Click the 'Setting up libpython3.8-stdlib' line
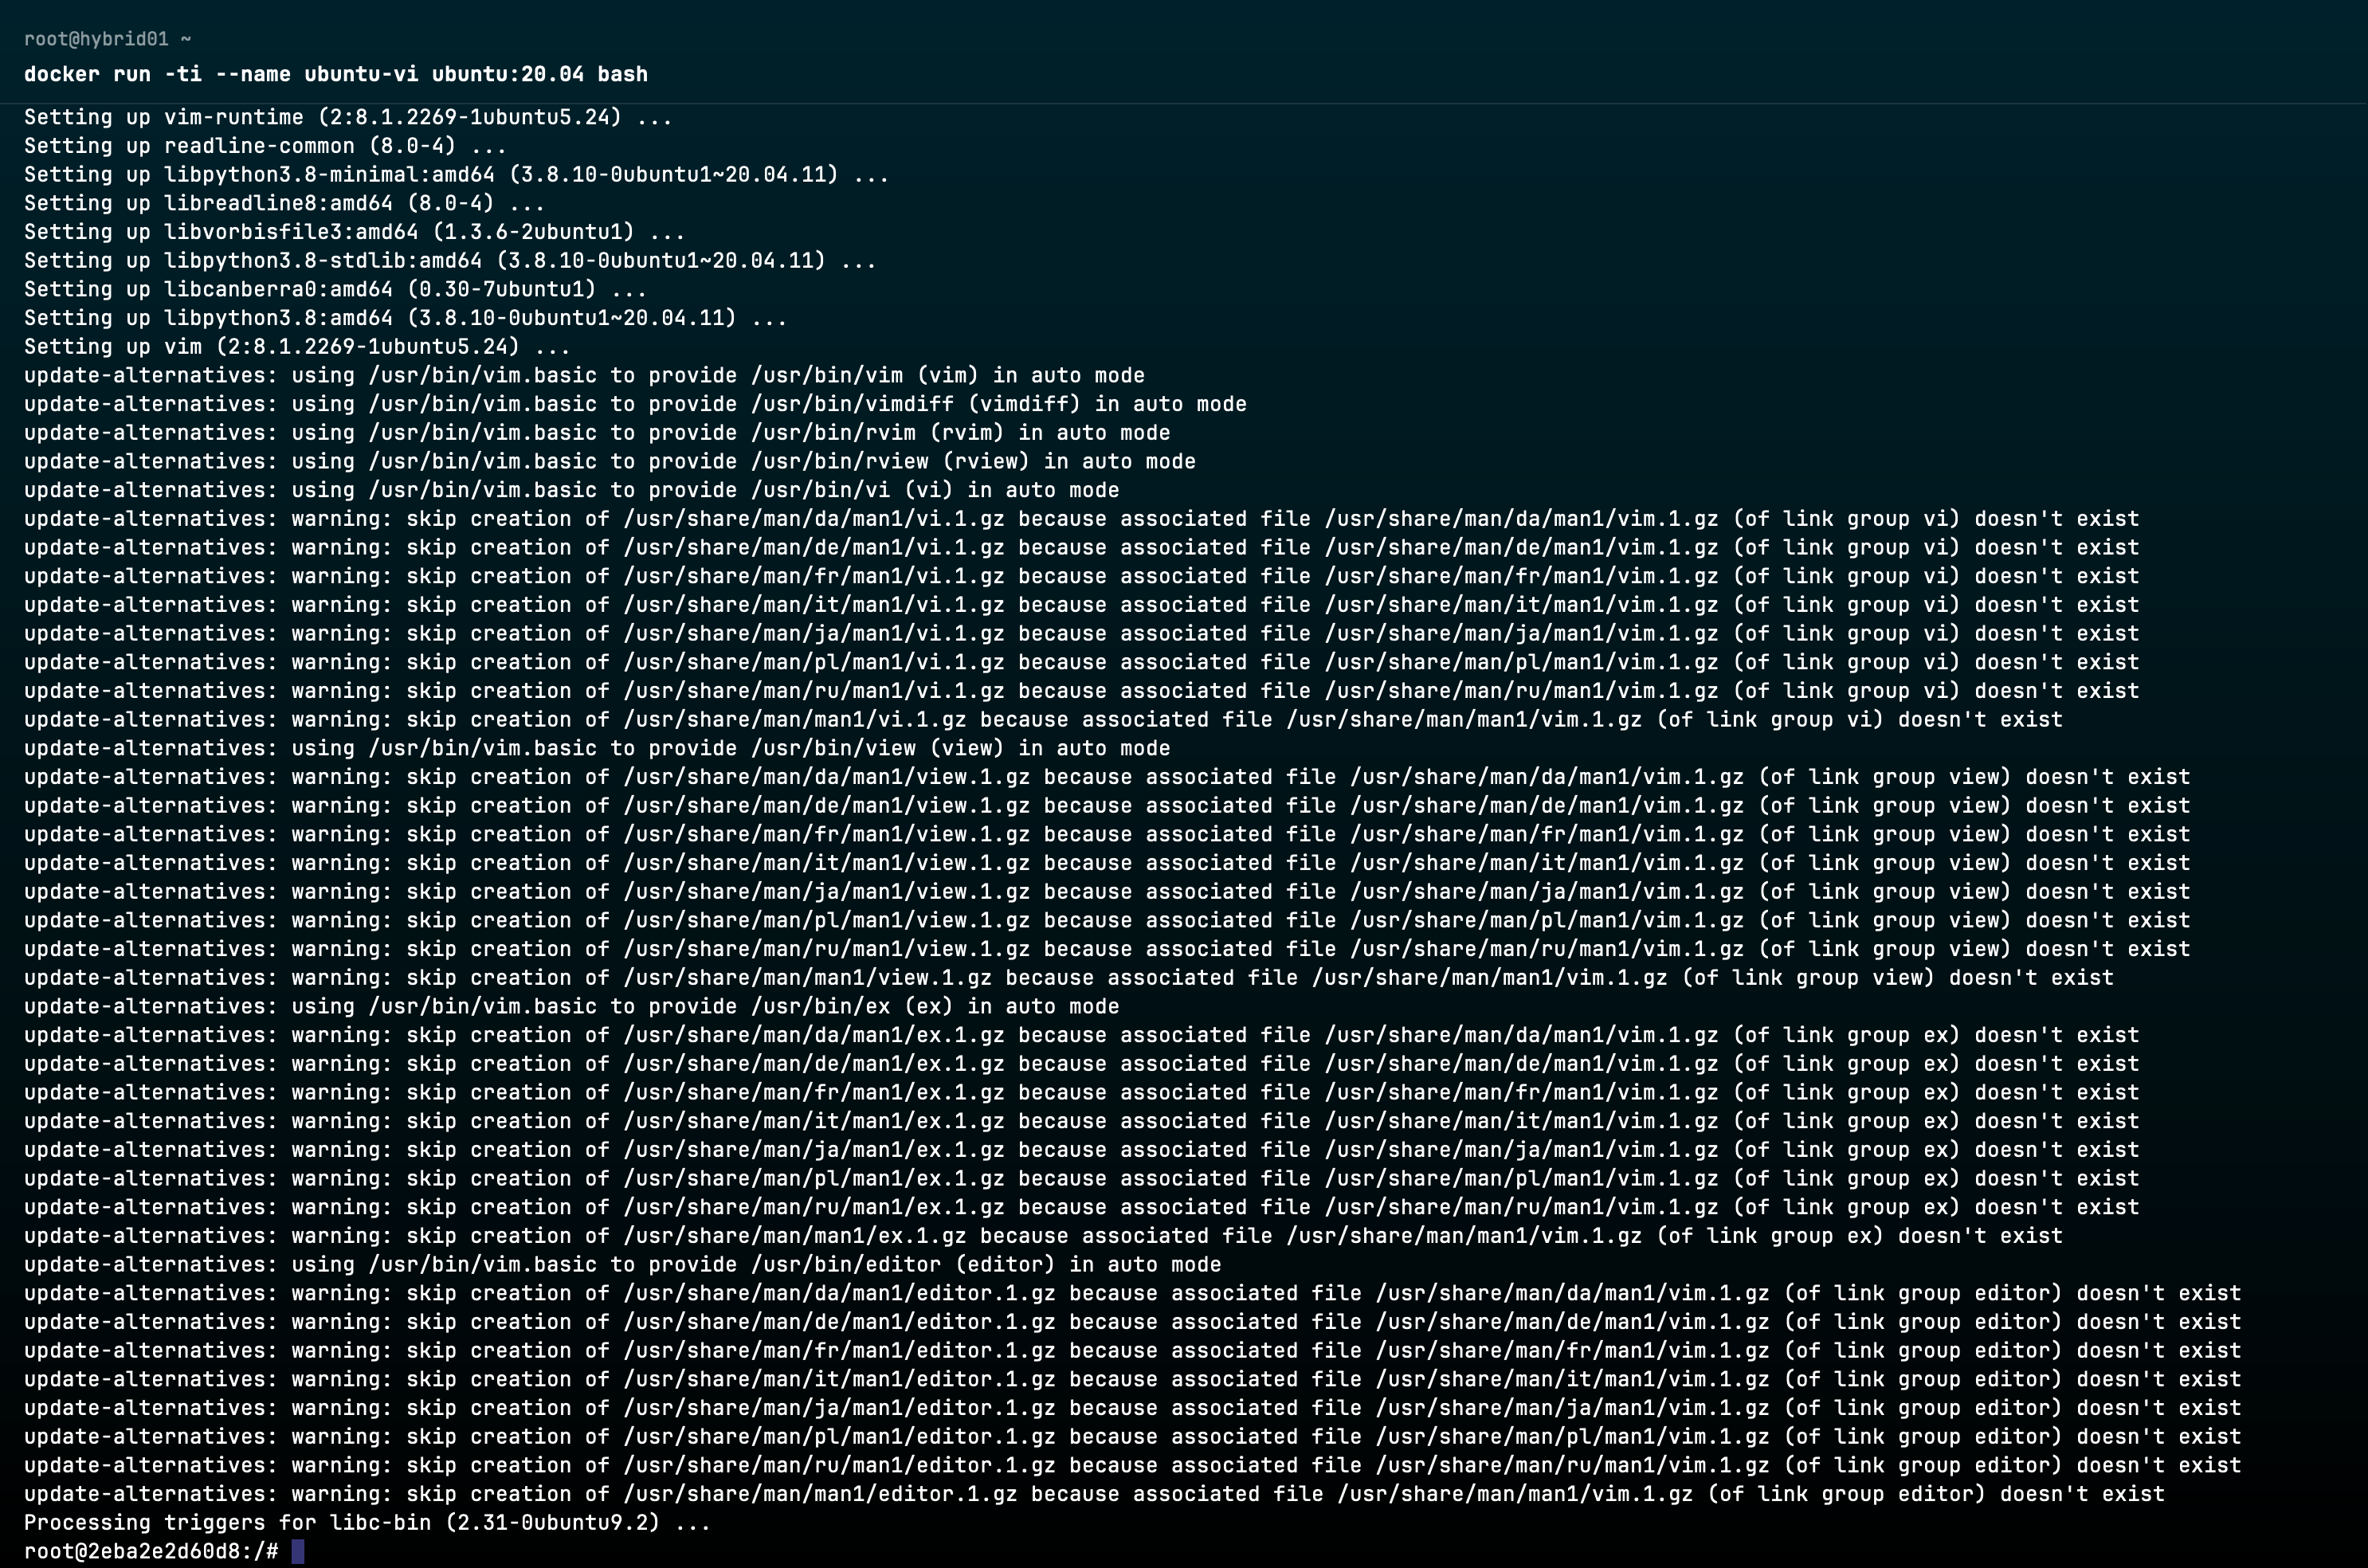The width and height of the screenshot is (2368, 1568). [450, 261]
